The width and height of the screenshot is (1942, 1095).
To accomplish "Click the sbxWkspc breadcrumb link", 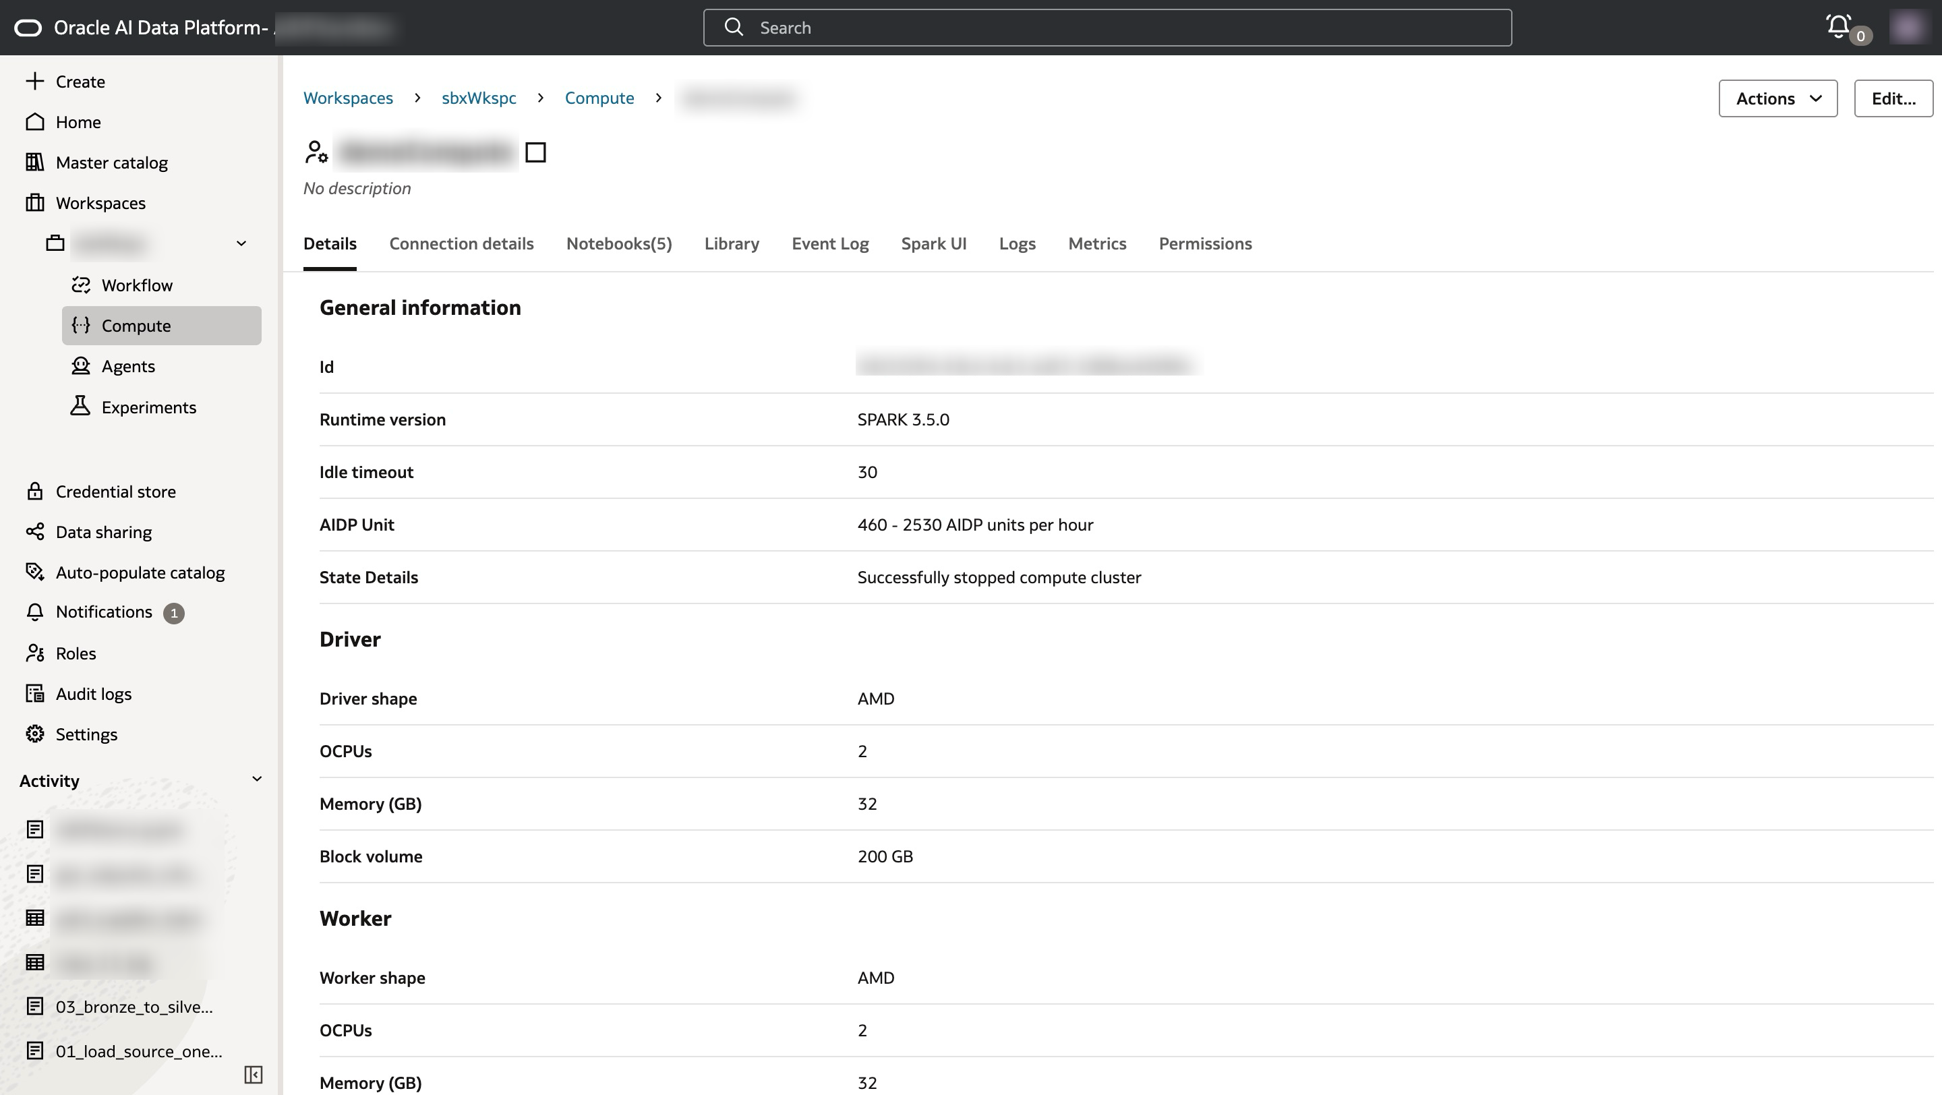I will (x=479, y=98).
